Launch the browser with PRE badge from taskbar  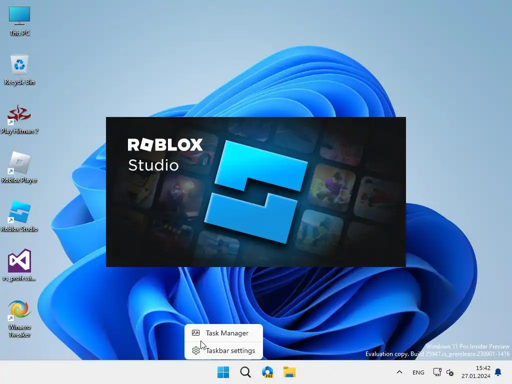[x=268, y=372]
